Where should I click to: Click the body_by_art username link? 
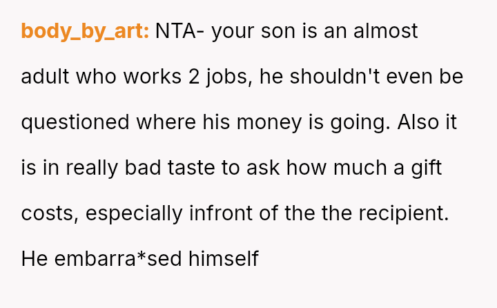point(85,32)
